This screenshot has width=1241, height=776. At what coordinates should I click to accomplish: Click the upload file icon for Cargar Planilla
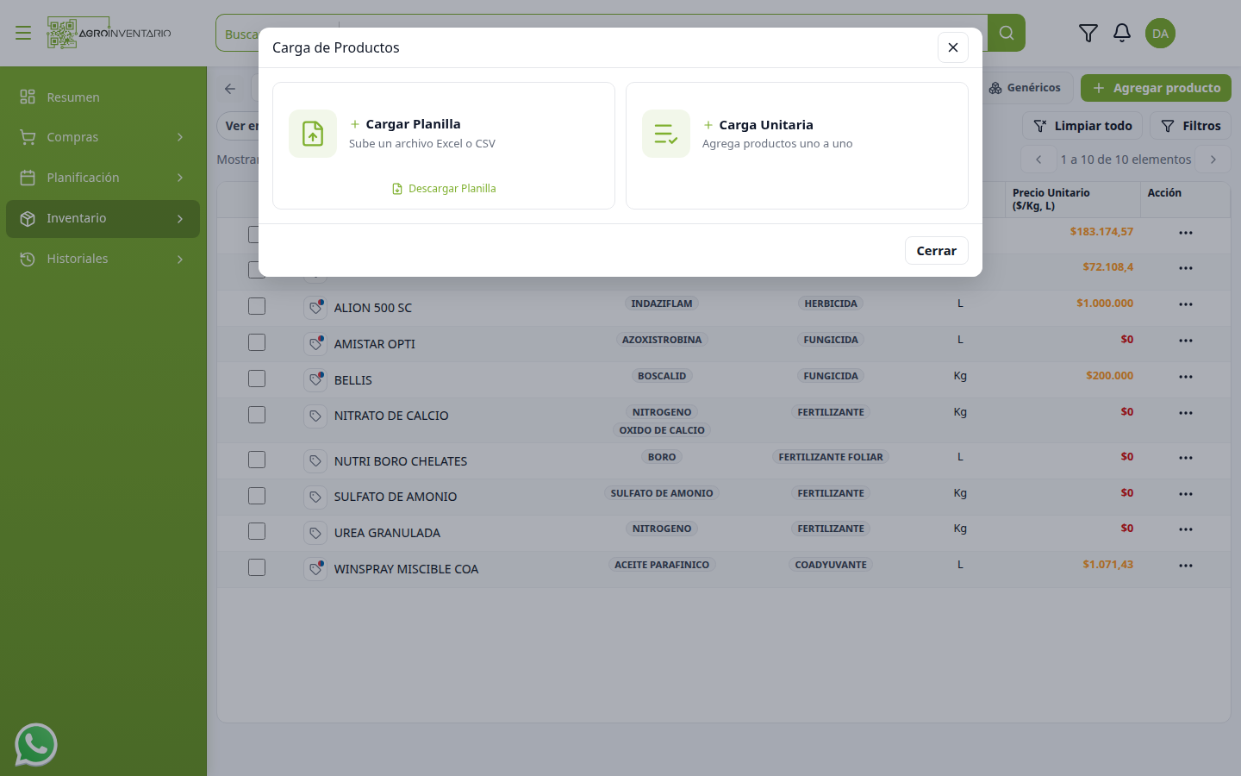tap(313, 134)
